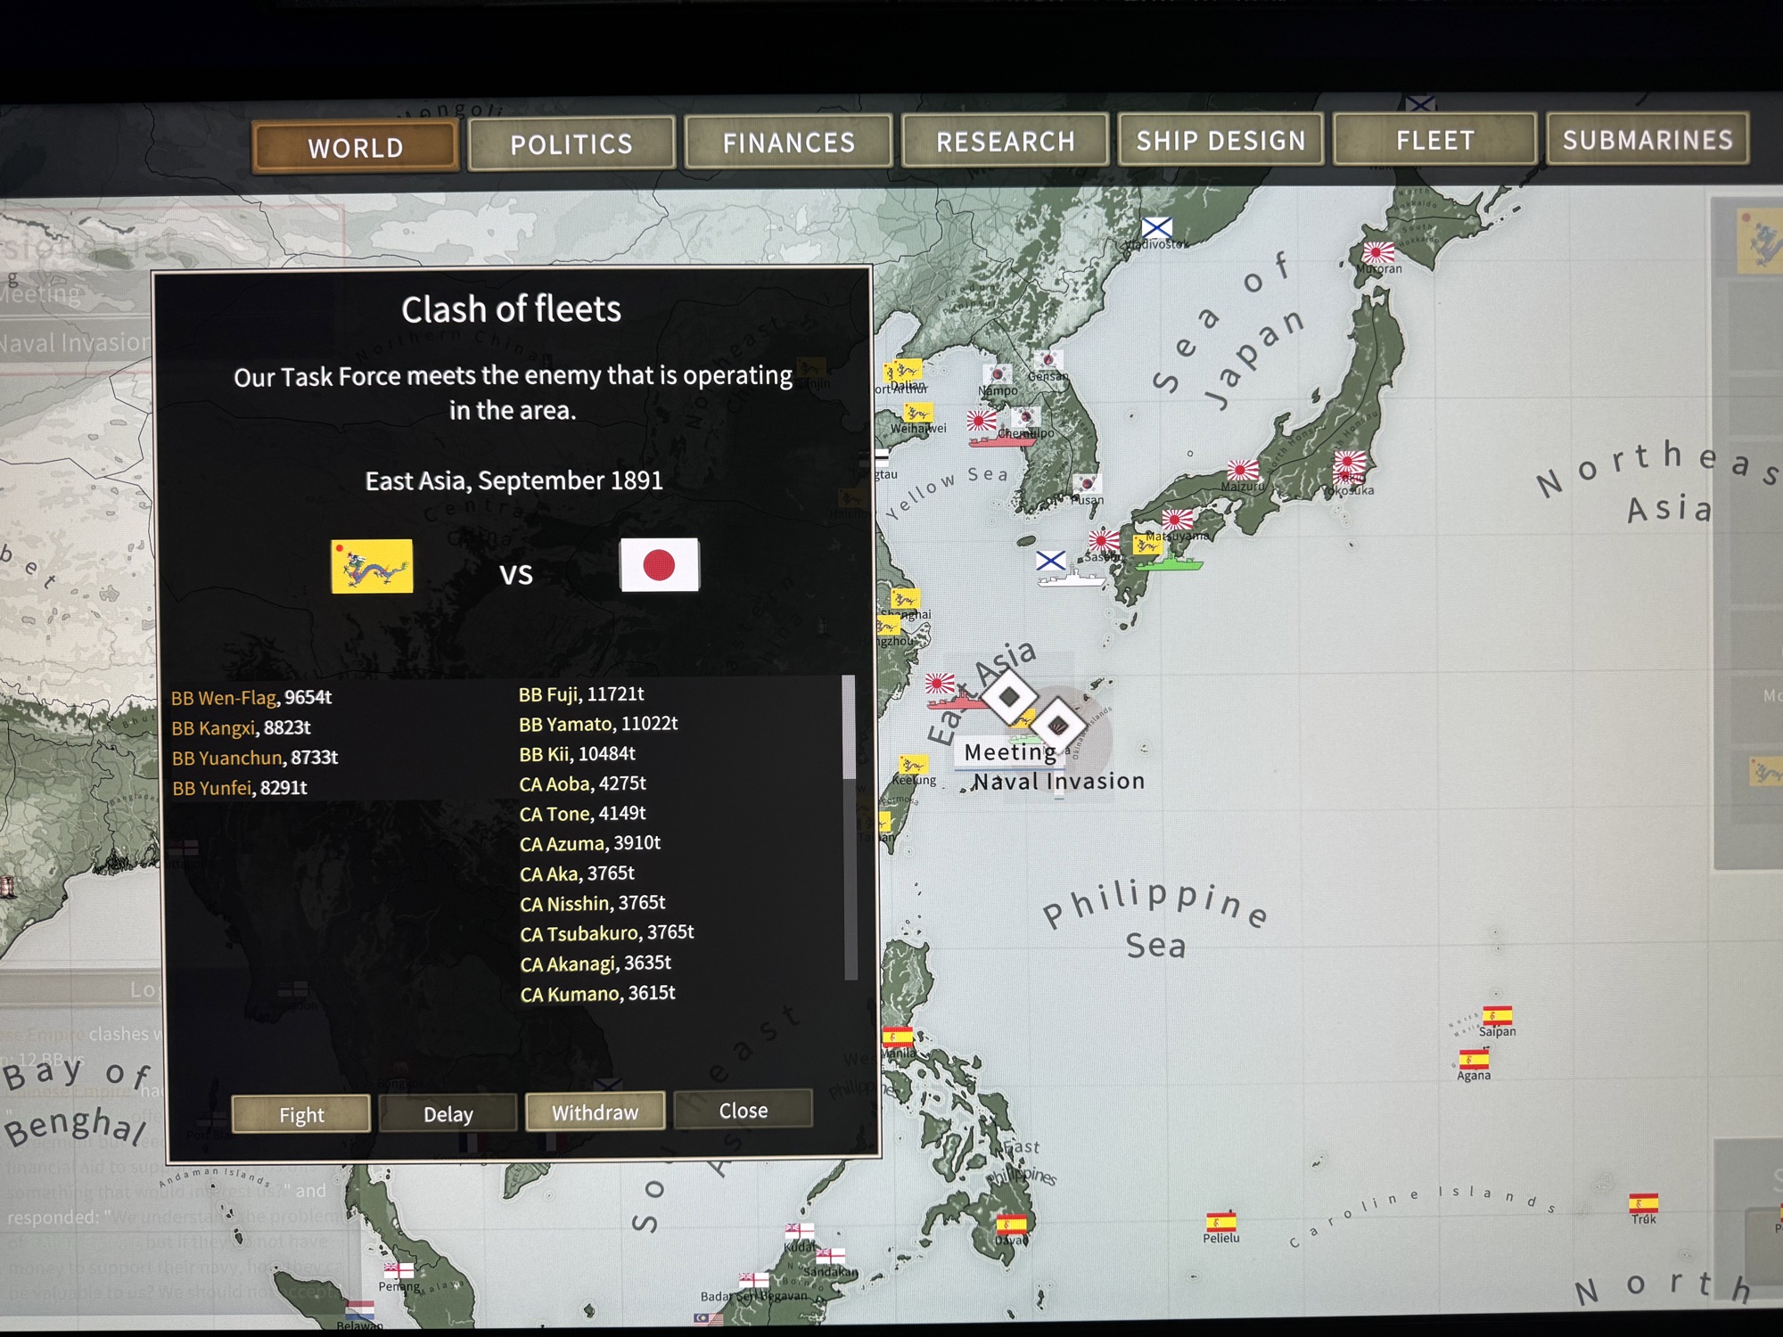The height and width of the screenshot is (1337, 1783).
Task: Select the green fleet ship near Matsuyama
Action: [1170, 563]
